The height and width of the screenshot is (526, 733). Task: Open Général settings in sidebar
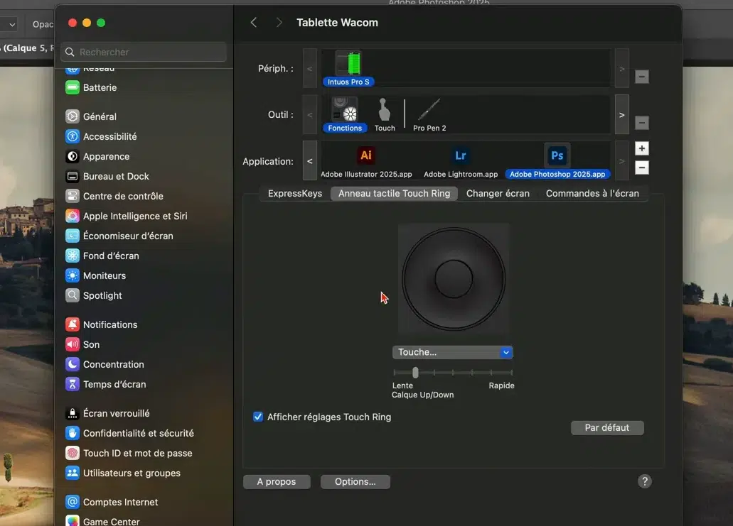tap(91, 116)
